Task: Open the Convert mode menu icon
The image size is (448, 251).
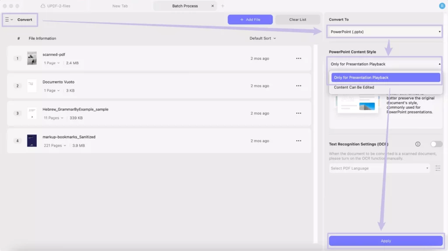Action: tap(8, 20)
